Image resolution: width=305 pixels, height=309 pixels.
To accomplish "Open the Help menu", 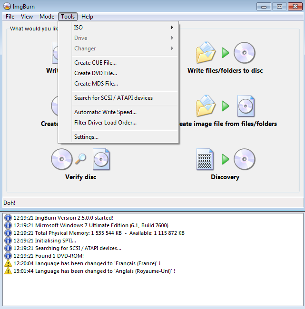I will pyautogui.click(x=87, y=17).
